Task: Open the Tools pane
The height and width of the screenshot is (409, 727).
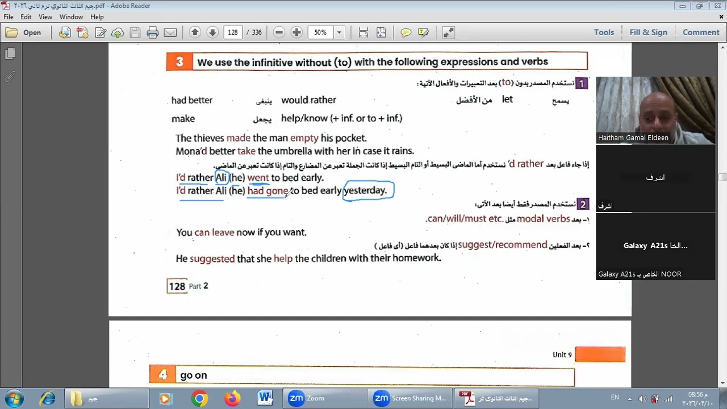Action: pos(604,32)
